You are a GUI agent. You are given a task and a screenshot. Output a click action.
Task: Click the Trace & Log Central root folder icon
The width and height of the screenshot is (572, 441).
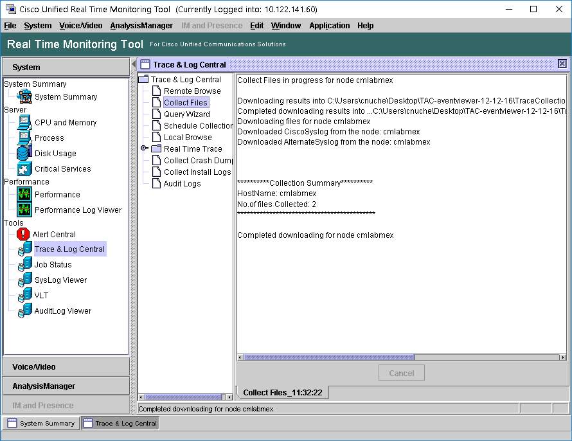click(x=144, y=79)
